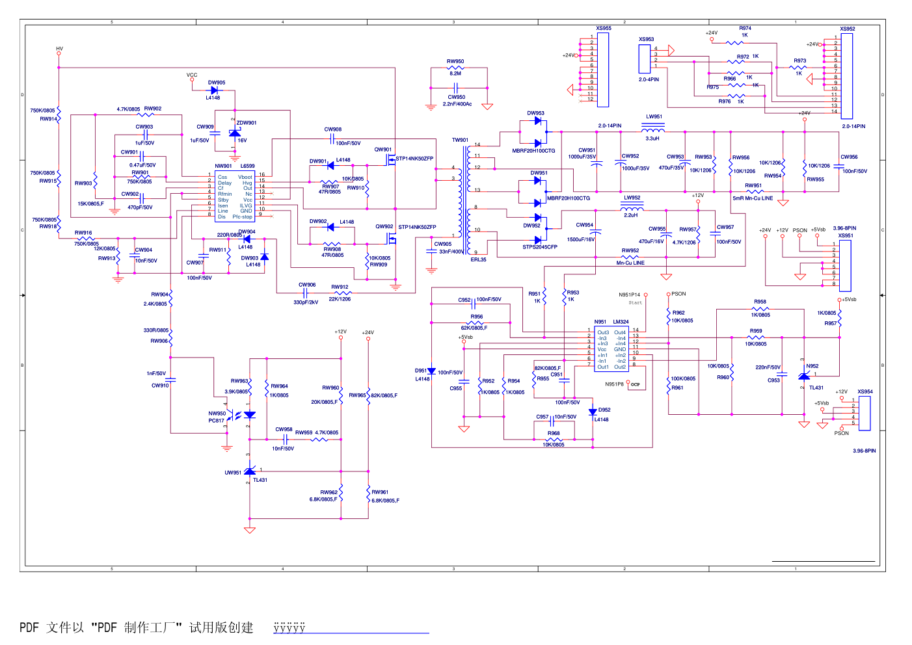
Task: Select the RW950 8.2M resistor
Action: click(455, 68)
